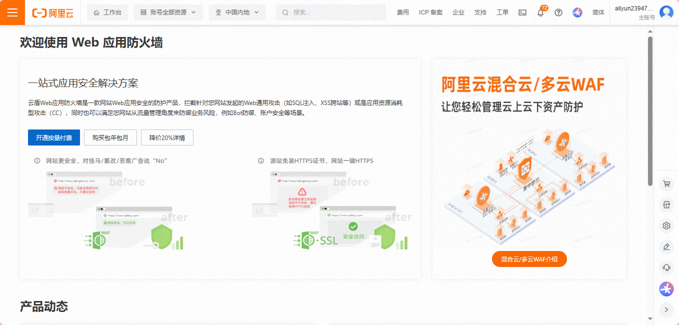Viewport: 679px width, 325px height.
Task: Open the API tool icon in right sidebar
Action: pos(666,204)
